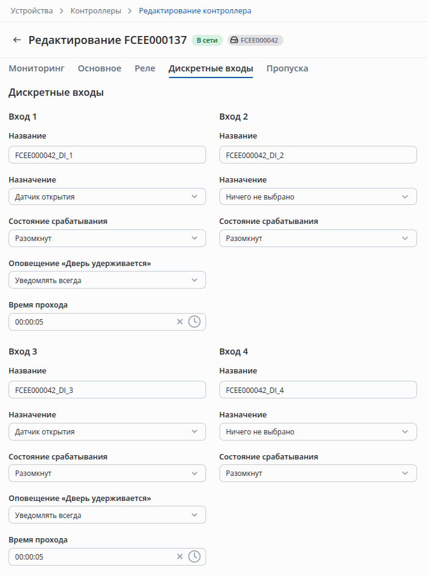Viewport: 428px width, 576px height.
Task: Open Вход 3 Оповещение «Дверь удерживается» dropdown
Action: point(107,515)
